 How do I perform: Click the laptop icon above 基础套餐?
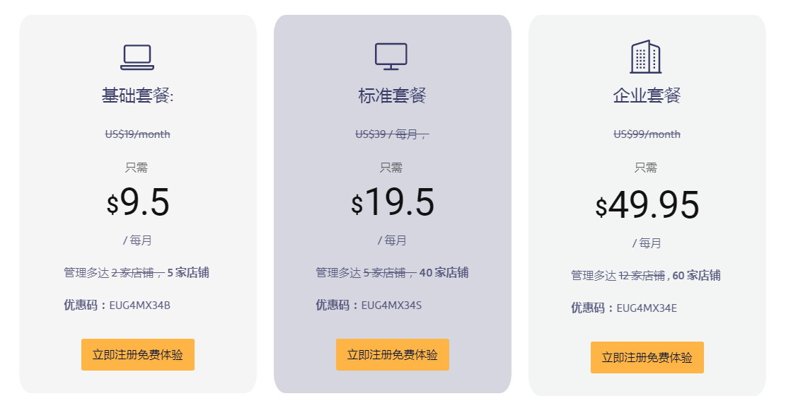(137, 57)
